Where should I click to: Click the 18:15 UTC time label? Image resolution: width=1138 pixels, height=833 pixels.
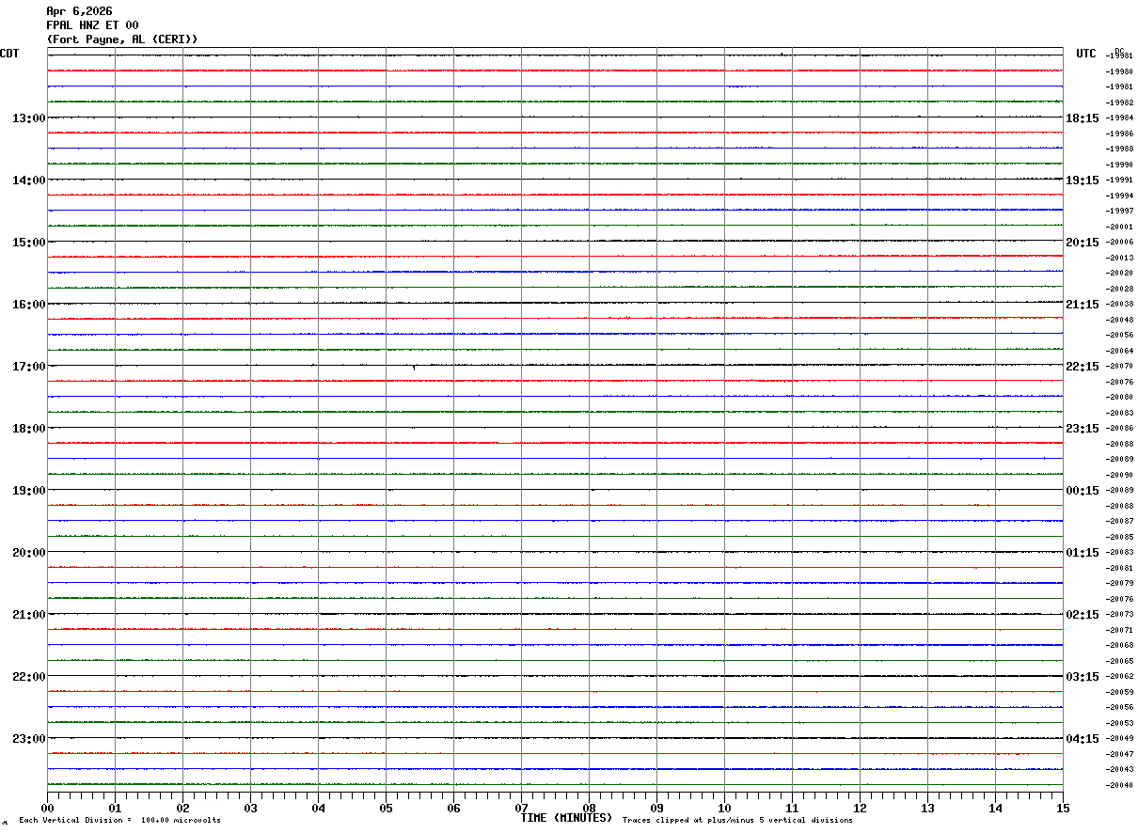coord(1082,118)
